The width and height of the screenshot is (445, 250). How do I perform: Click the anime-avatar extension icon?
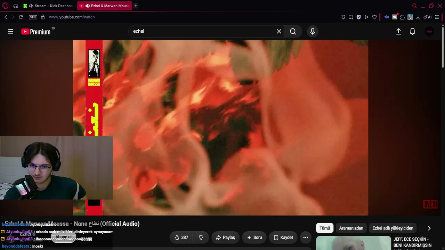coord(410,17)
